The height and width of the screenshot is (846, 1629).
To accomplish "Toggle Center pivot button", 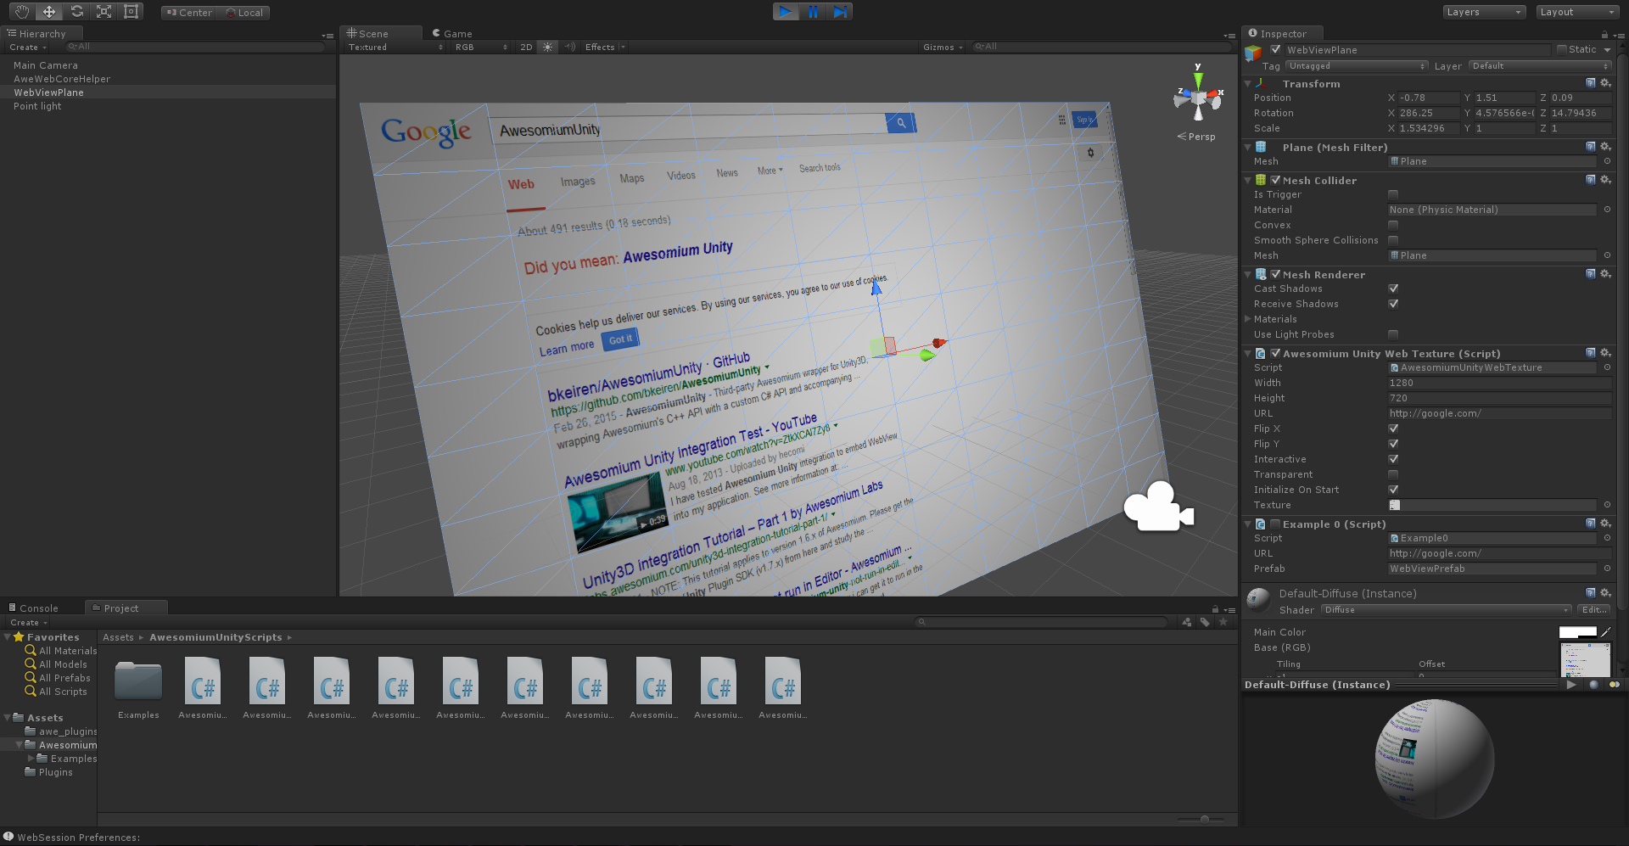I will pyautogui.click(x=189, y=13).
